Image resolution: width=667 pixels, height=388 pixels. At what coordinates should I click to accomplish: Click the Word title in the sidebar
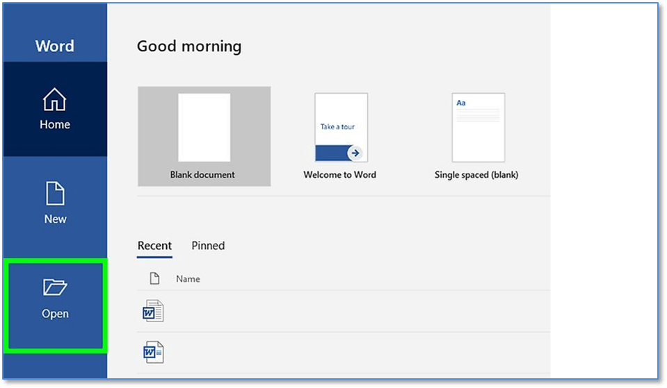(55, 46)
